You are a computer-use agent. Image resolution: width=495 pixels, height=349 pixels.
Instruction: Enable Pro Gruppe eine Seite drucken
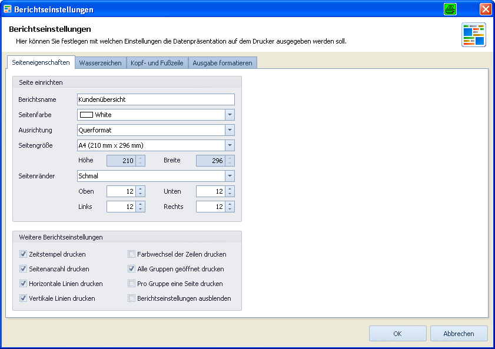pos(131,283)
